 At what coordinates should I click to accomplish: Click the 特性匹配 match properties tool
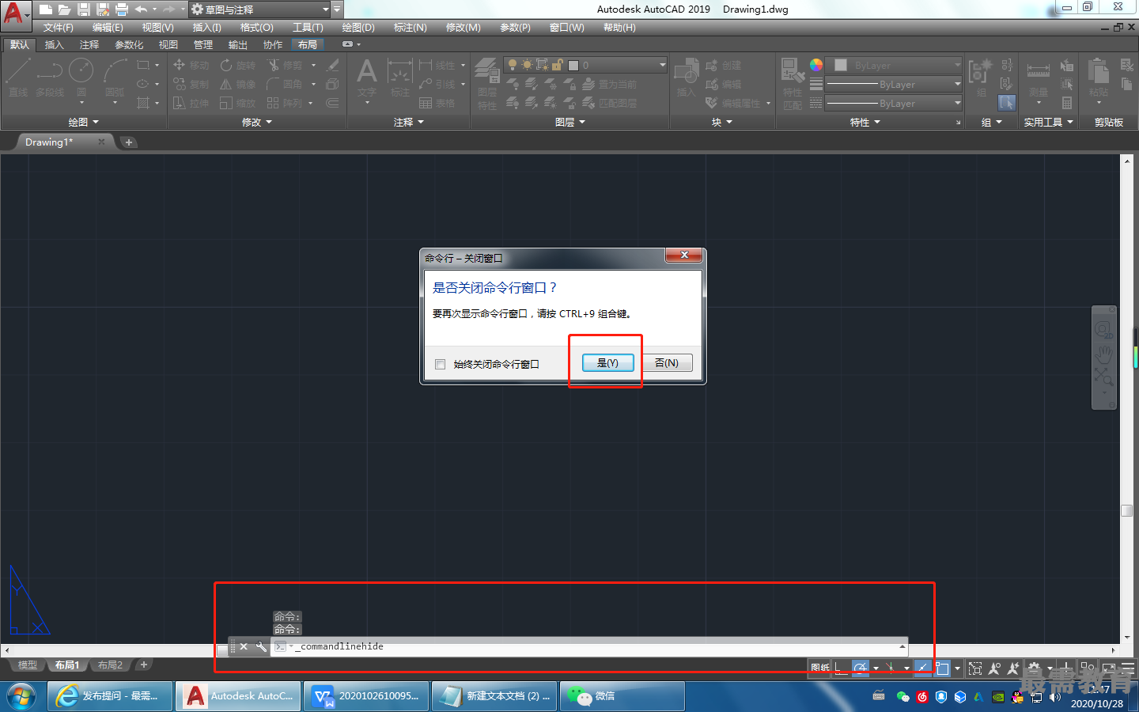pos(793,84)
